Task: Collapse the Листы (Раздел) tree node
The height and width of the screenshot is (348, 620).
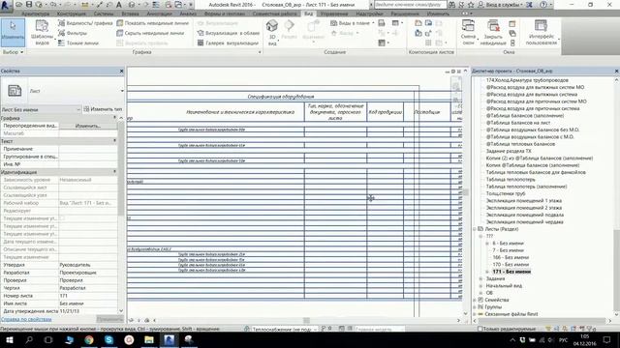Action: [475, 229]
